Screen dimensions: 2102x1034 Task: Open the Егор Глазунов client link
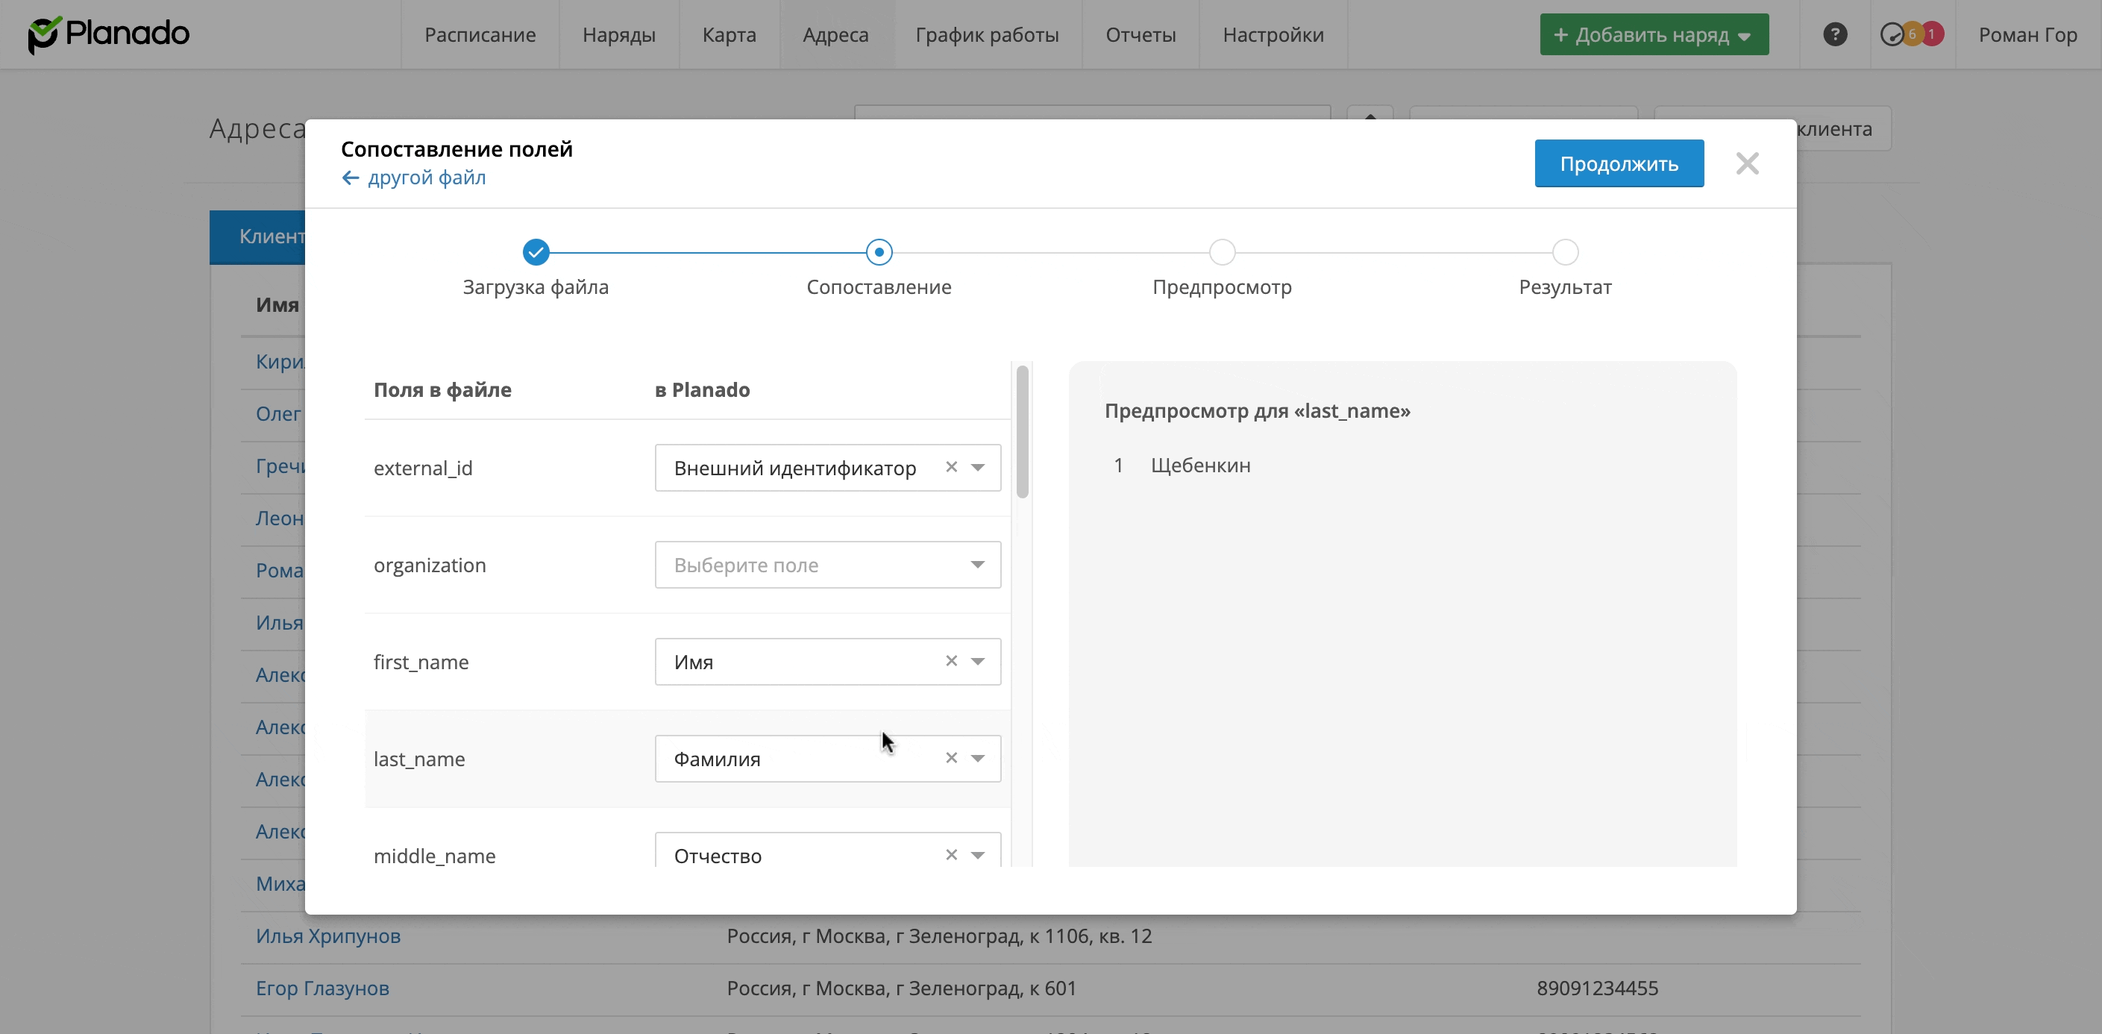pos(322,988)
